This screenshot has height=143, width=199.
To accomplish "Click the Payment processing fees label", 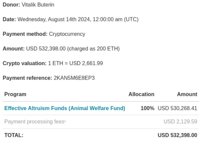I will coord(34,121).
